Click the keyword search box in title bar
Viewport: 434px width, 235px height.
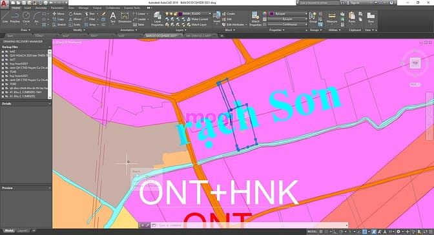[x=319, y=3]
